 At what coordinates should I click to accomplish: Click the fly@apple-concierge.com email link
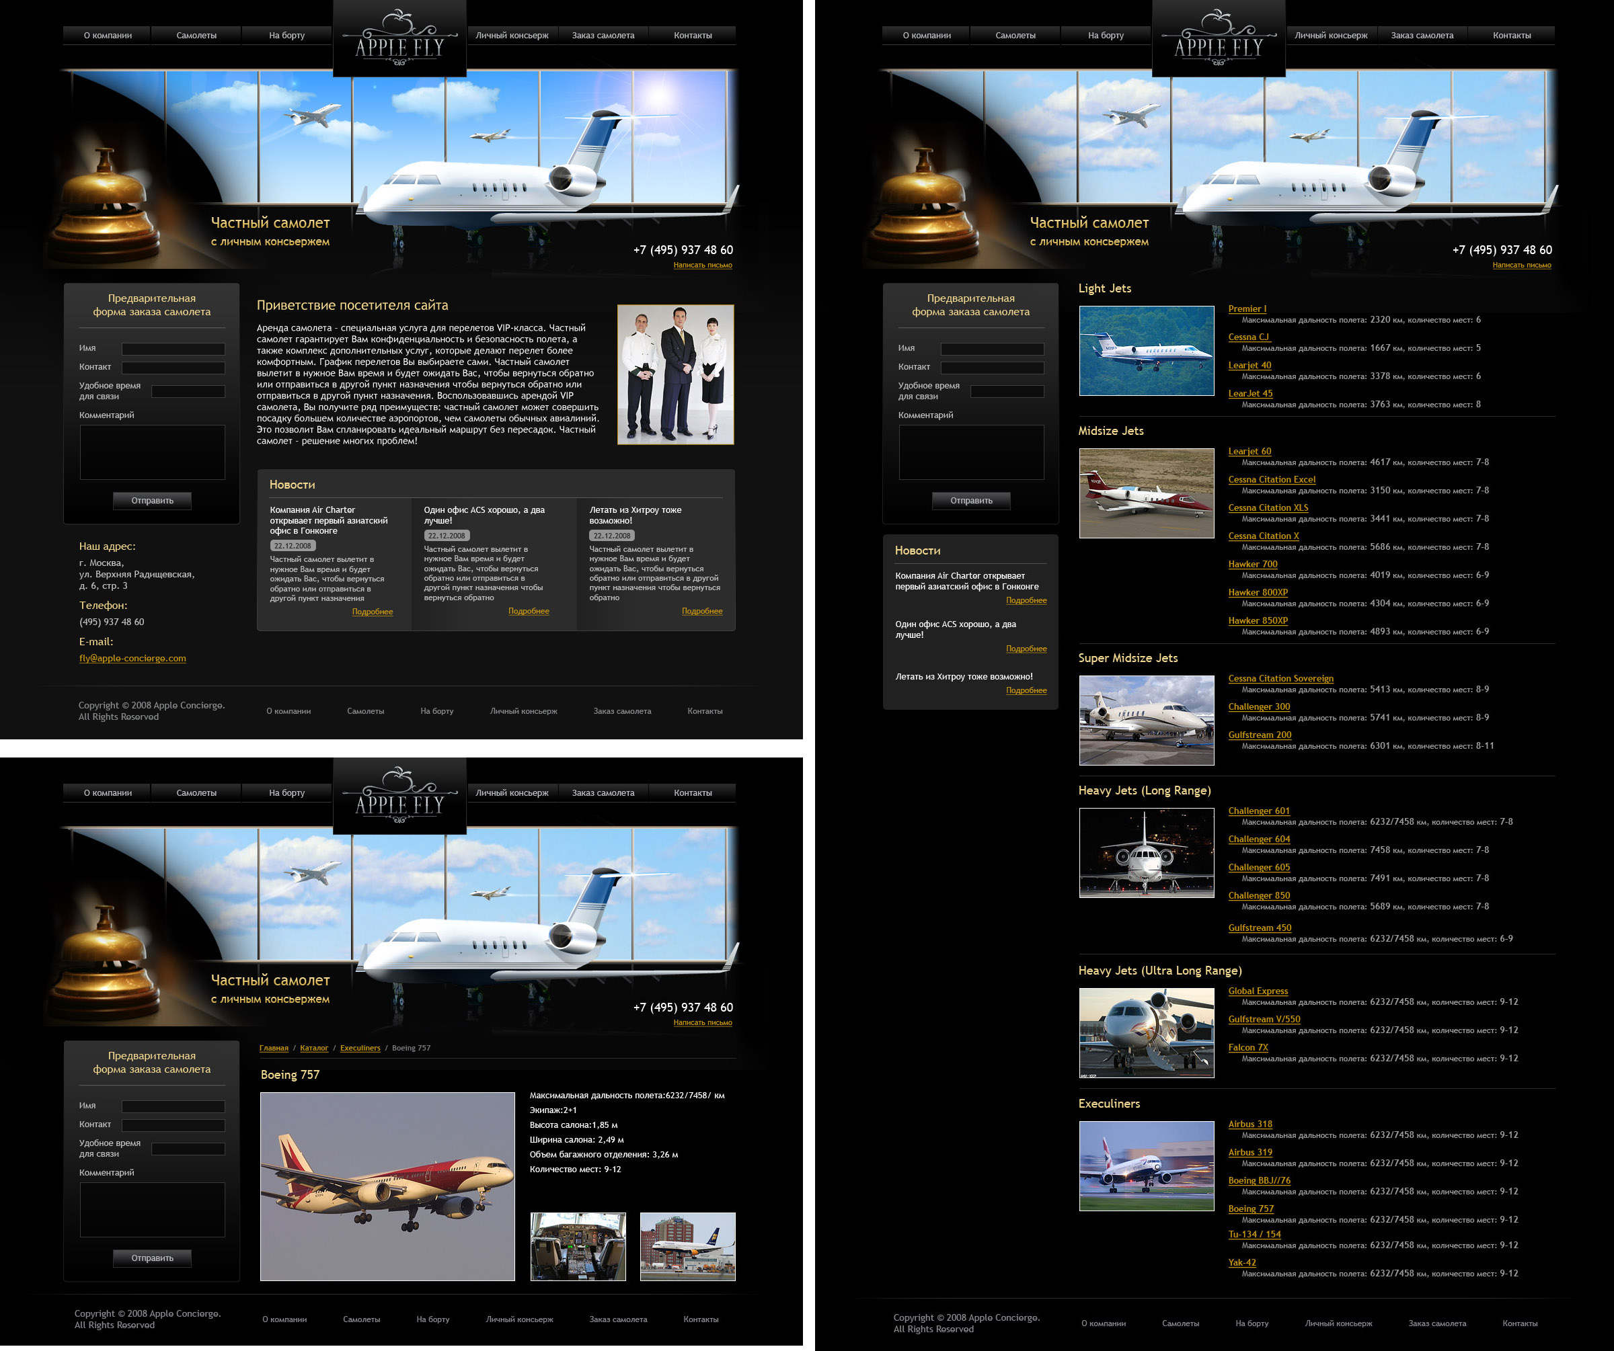132,658
